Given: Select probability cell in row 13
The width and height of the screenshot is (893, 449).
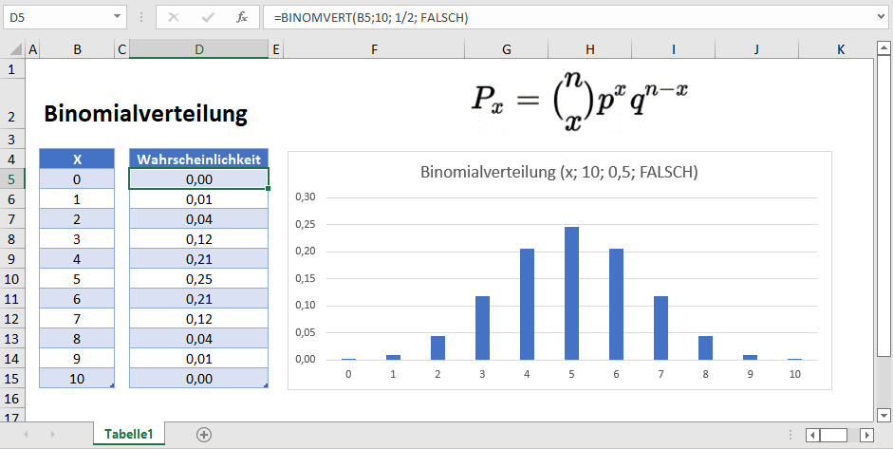Looking at the screenshot, I should click(198, 339).
